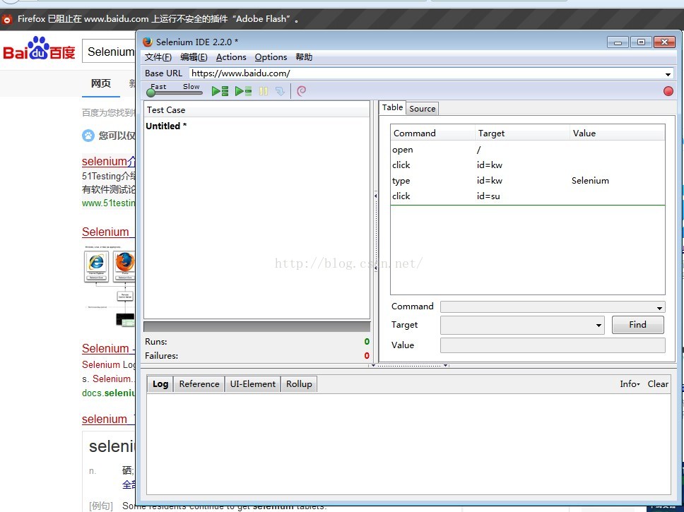Expand the Command combo box dropdown
The image size is (684, 512).
659,307
